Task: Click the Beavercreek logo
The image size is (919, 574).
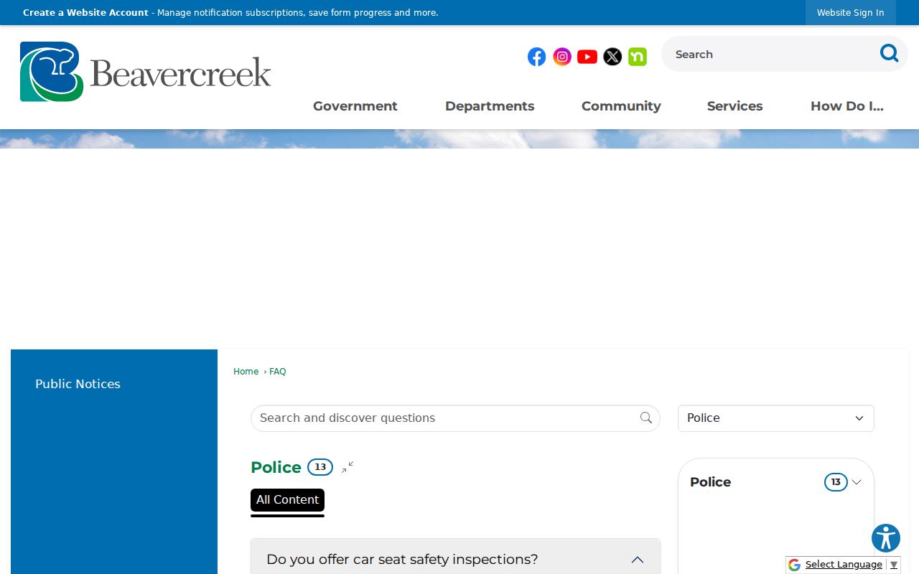Action: click(146, 72)
